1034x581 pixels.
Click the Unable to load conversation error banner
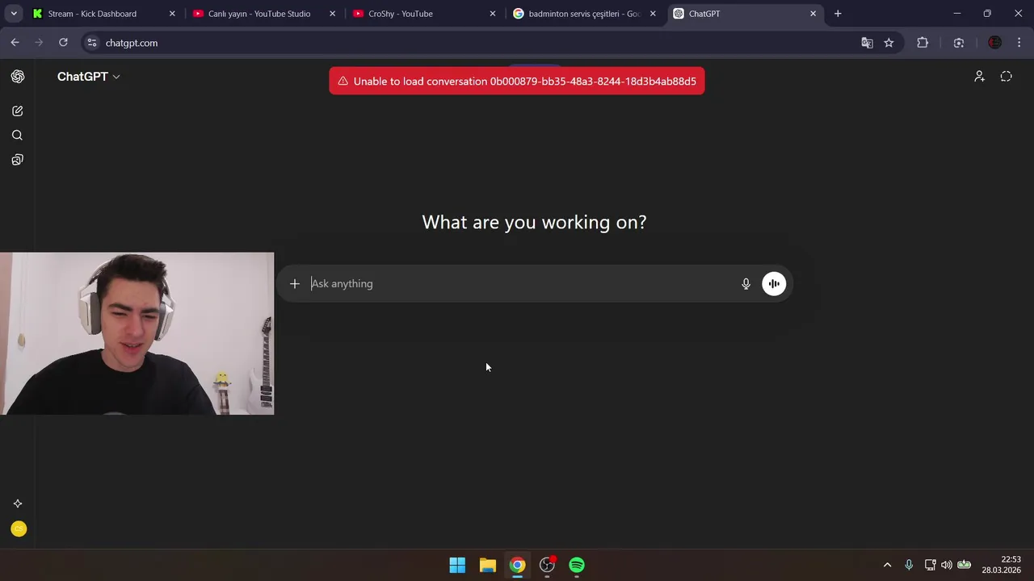pyautogui.click(x=517, y=81)
